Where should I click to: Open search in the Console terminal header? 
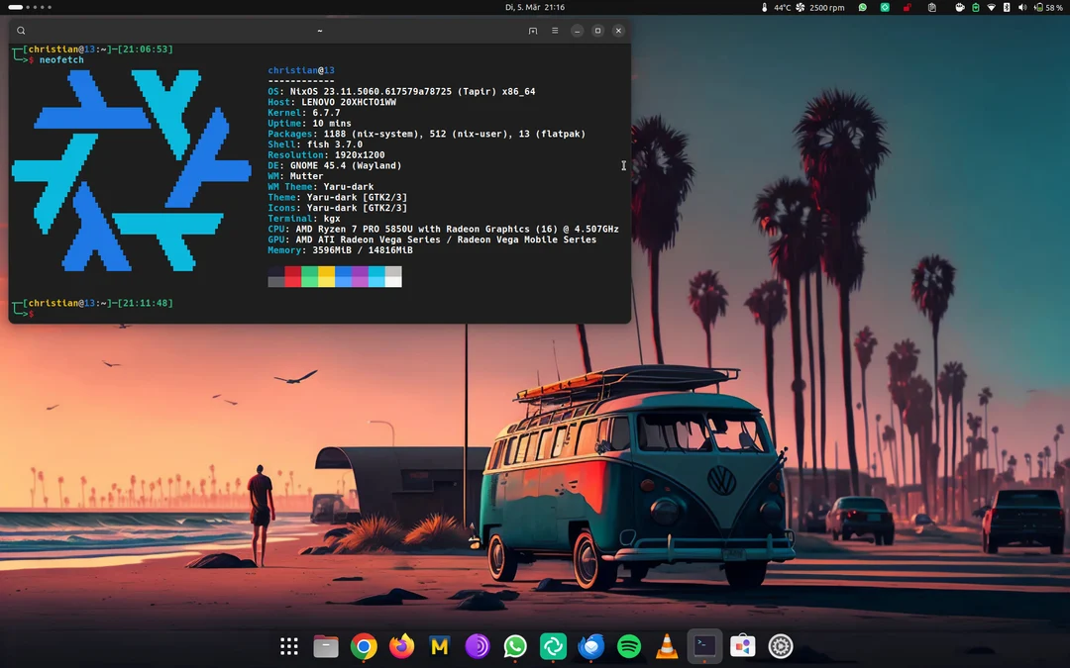21,31
